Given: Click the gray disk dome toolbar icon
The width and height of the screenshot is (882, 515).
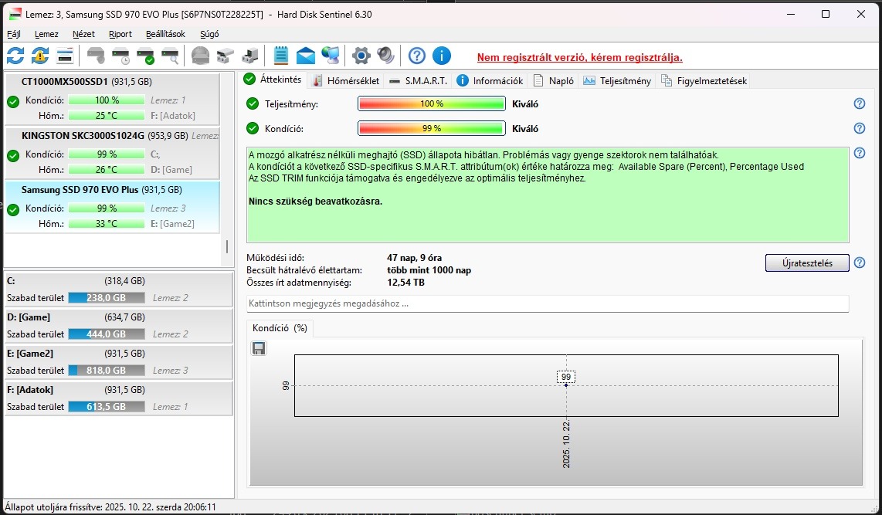Looking at the screenshot, I should pyautogui.click(x=200, y=56).
